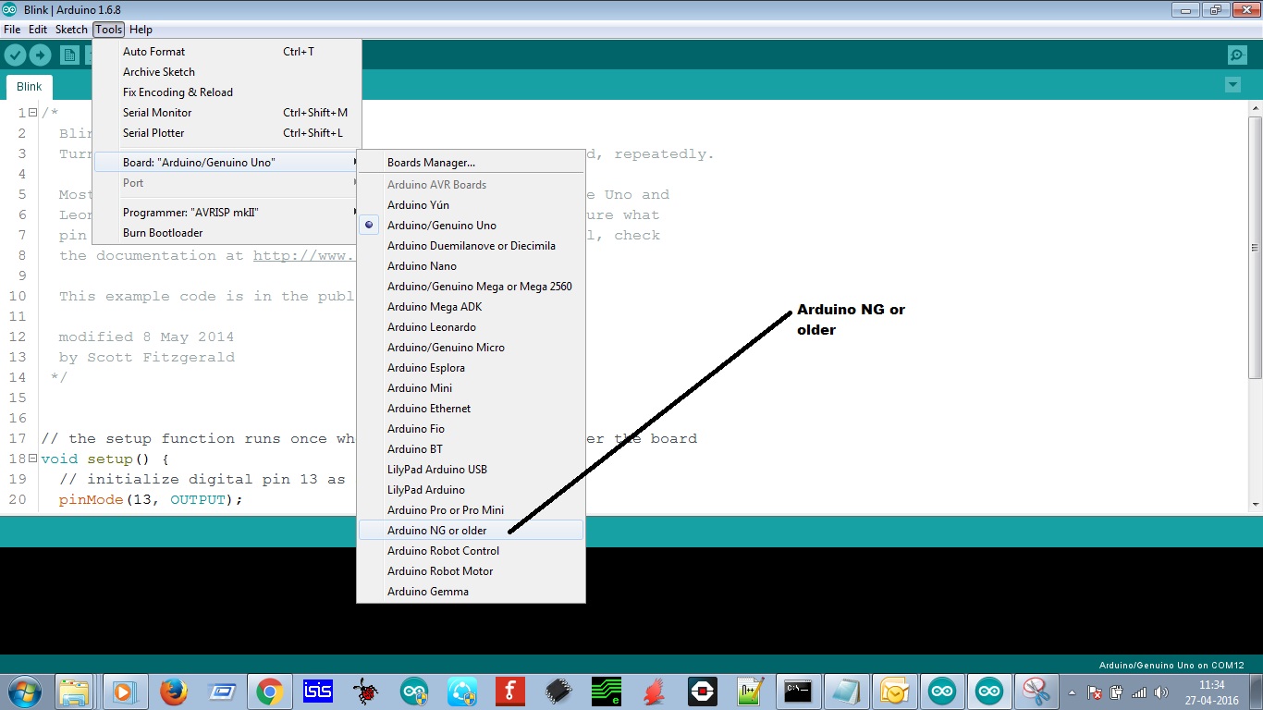Expand the Programmer submenu arrow

click(355, 213)
